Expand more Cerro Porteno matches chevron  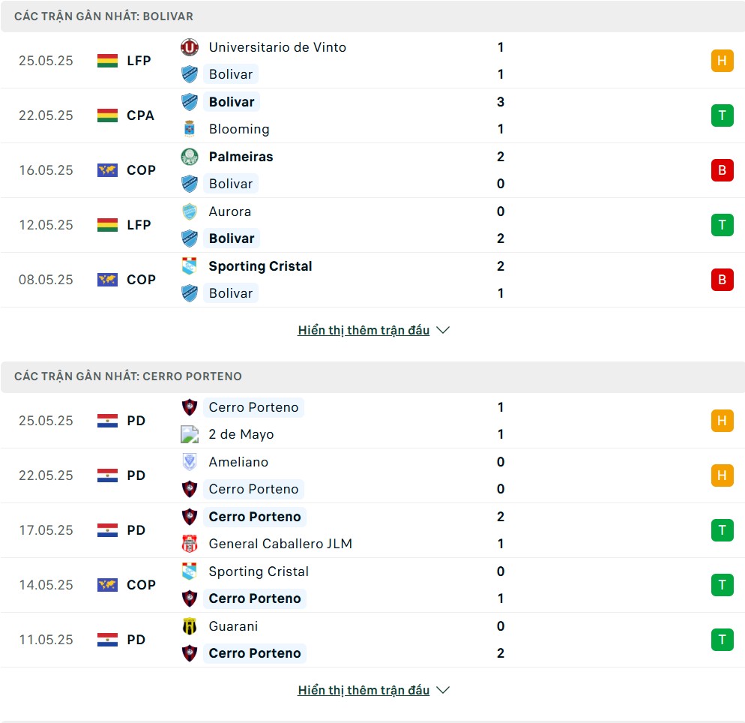coord(443,690)
